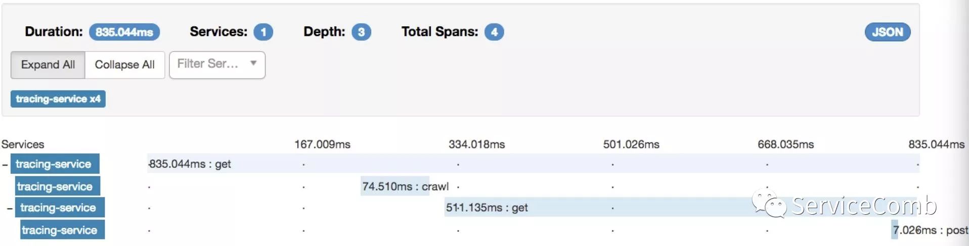Click the Duration 835.044ms badge
969x246 pixels.
124,32
